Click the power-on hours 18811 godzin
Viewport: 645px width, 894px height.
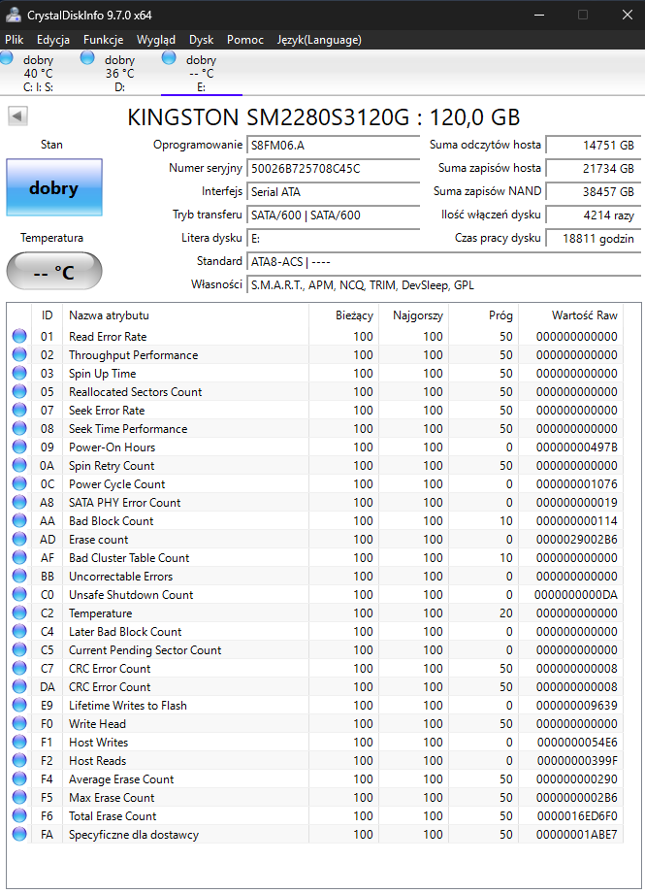tap(594, 239)
